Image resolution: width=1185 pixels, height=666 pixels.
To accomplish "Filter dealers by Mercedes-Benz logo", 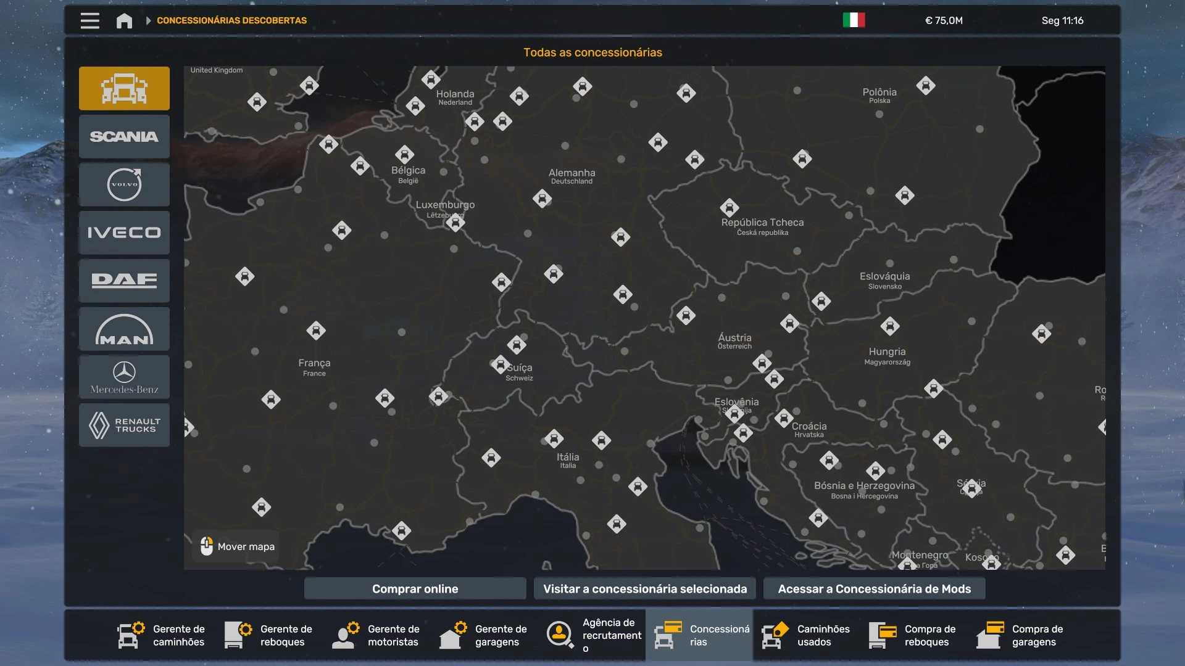I will click(124, 377).
